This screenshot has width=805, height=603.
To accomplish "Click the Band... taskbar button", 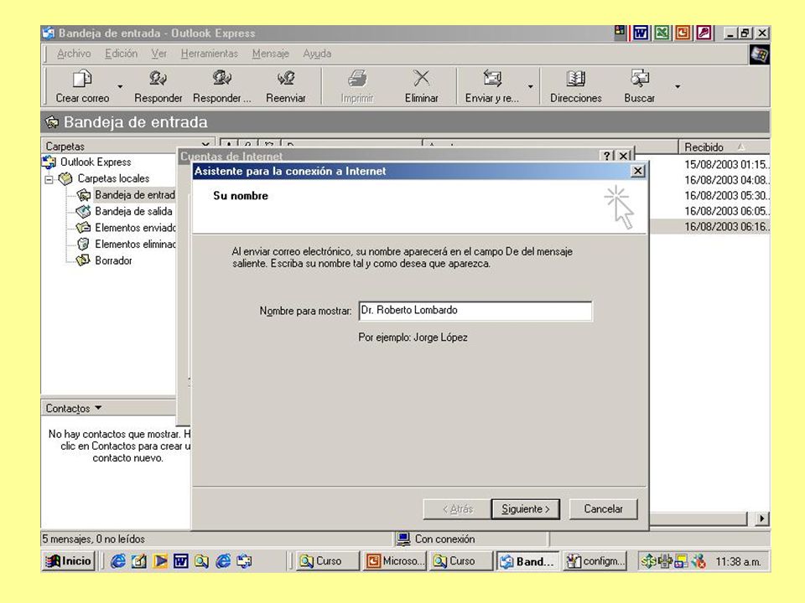I will [x=527, y=561].
